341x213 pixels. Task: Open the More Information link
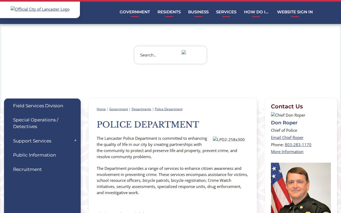pyautogui.click(x=287, y=151)
